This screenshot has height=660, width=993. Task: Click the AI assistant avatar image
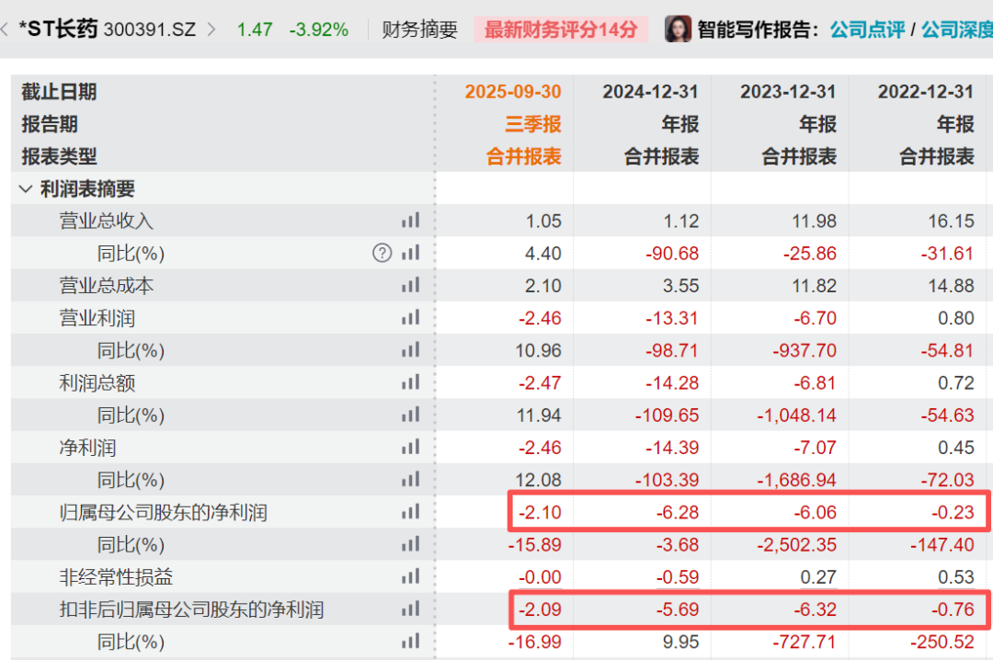678,28
